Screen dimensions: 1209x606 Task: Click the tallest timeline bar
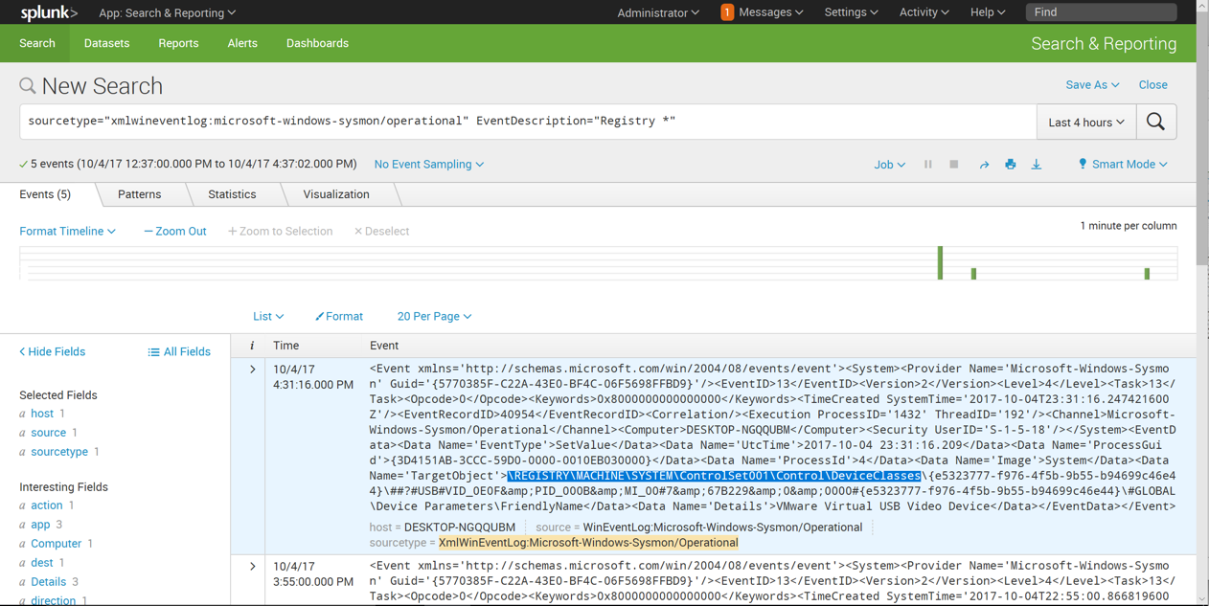[940, 263]
